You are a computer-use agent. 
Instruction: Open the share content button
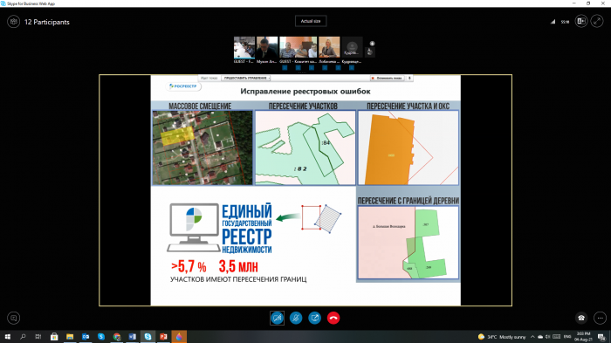pos(314,318)
